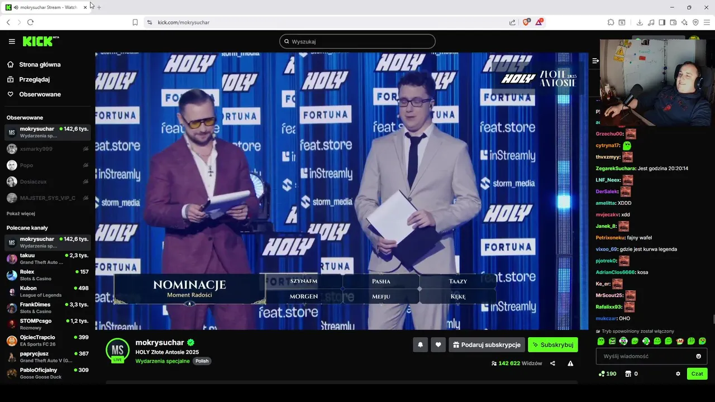Send message with Czat button
Image resolution: width=715 pixels, height=402 pixels.
(697, 374)
